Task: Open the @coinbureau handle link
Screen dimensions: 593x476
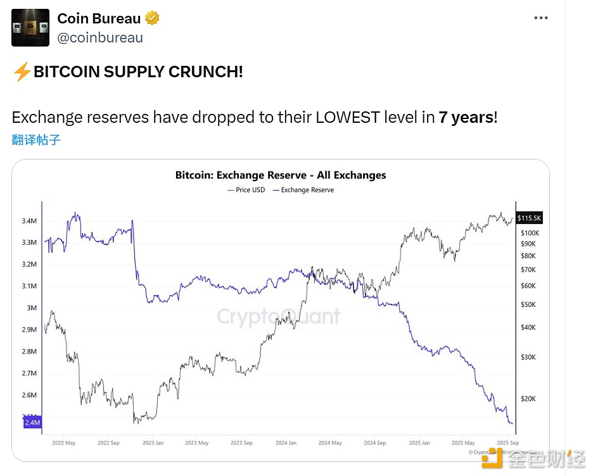Action: coord(100,38)
